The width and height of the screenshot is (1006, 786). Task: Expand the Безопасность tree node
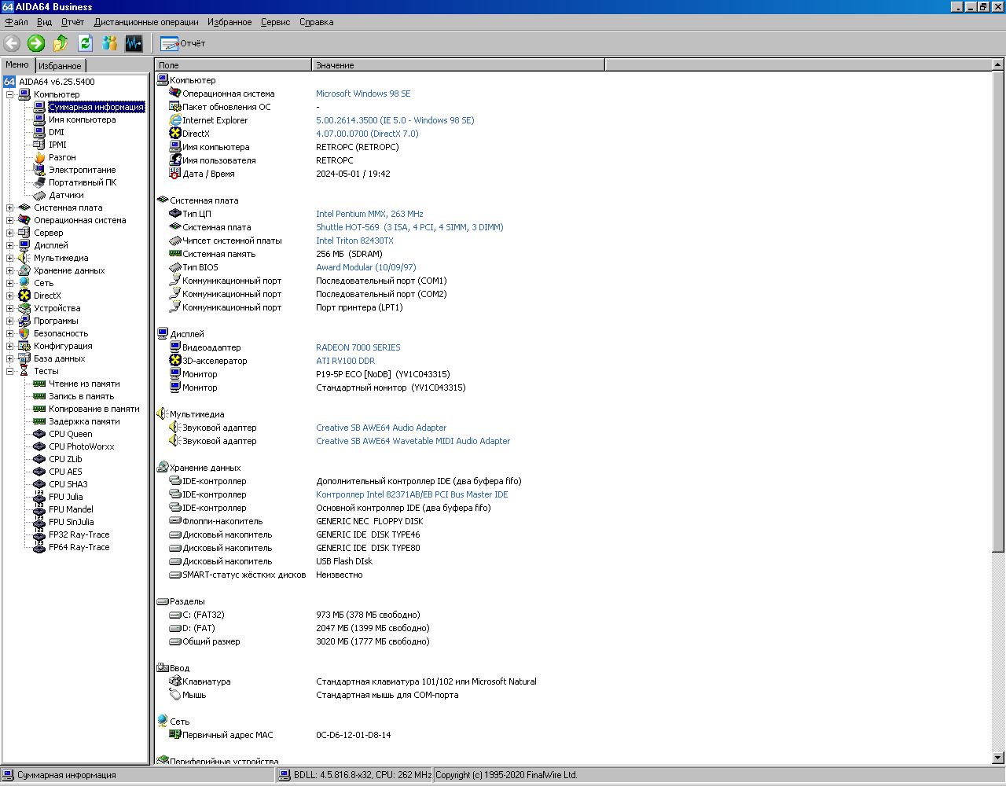point(9,333)
